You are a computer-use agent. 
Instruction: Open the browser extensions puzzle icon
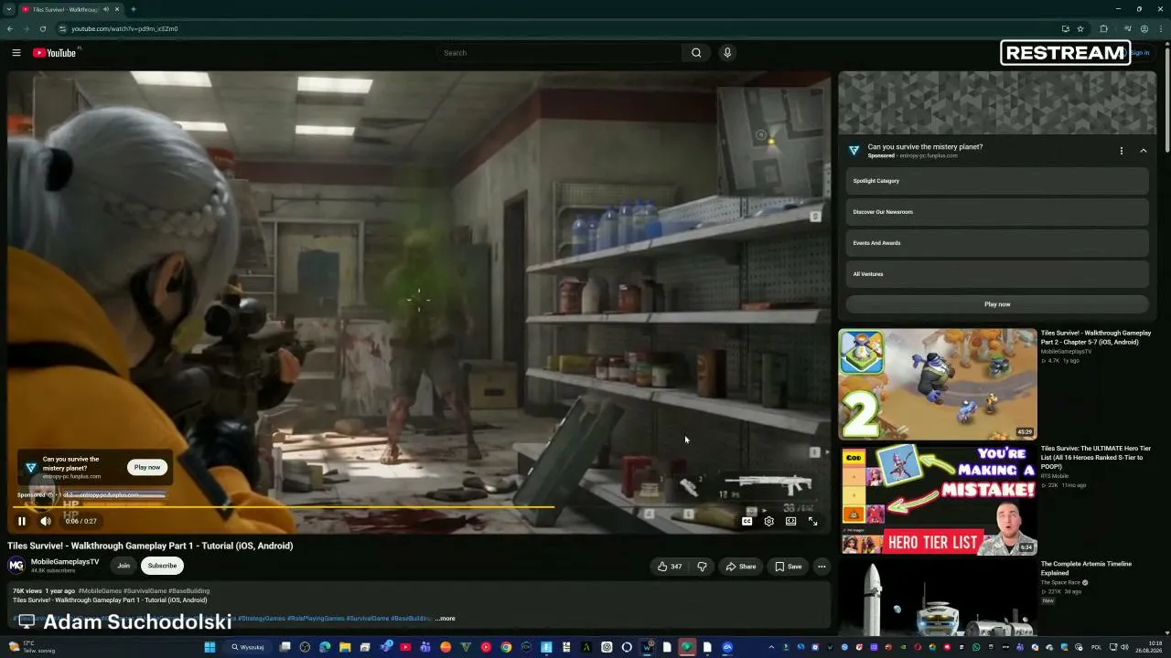[x=1104, y=28]
